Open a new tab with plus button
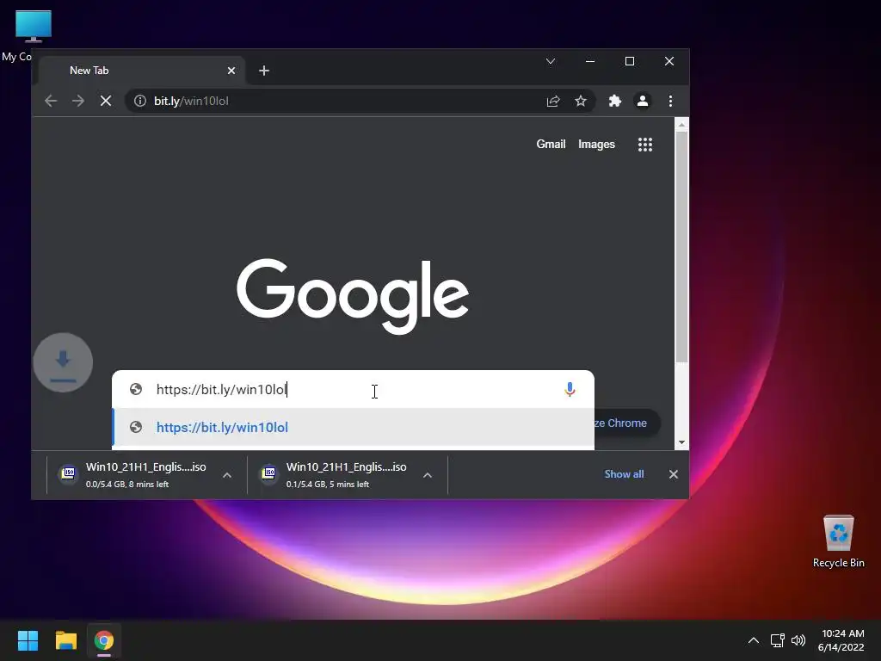The height and width of the screenshot is (661, 881). [x=264, y=71]
